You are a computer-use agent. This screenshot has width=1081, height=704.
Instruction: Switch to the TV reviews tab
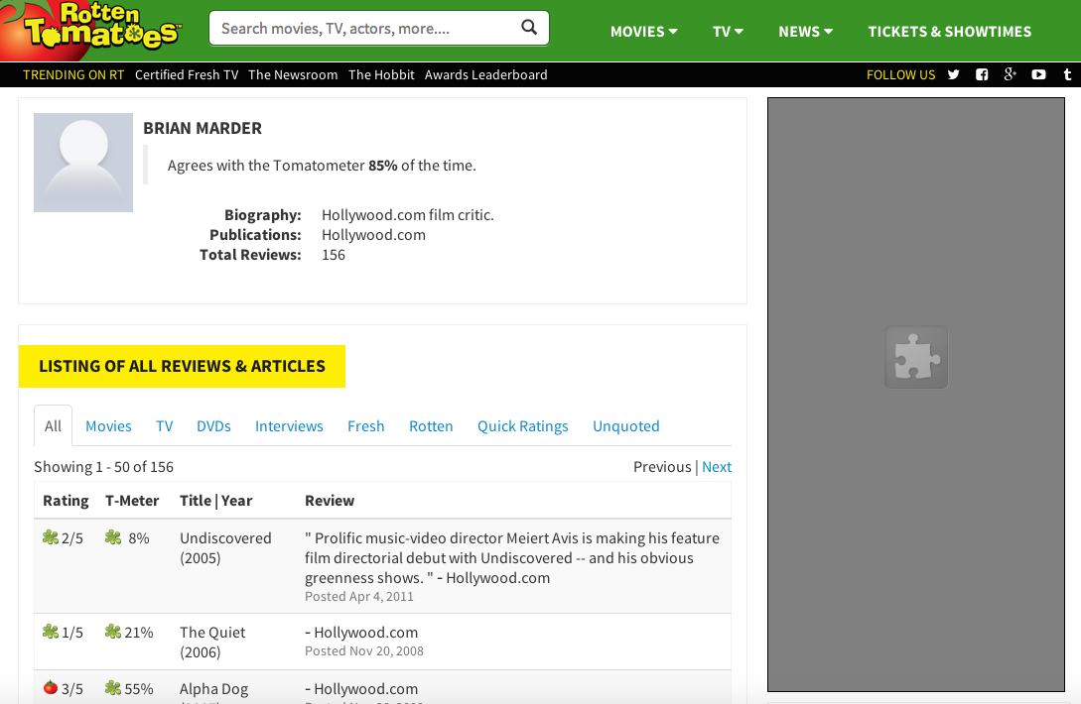coord(164,426)
